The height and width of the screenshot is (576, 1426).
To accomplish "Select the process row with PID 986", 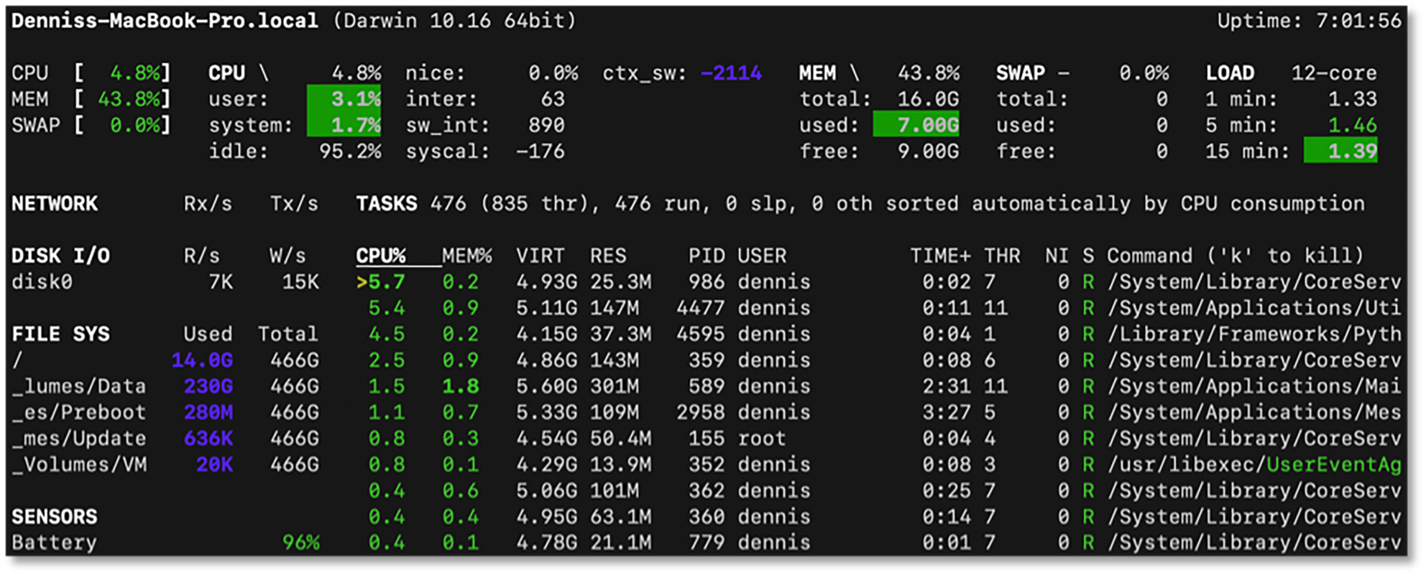I will 706,282.
